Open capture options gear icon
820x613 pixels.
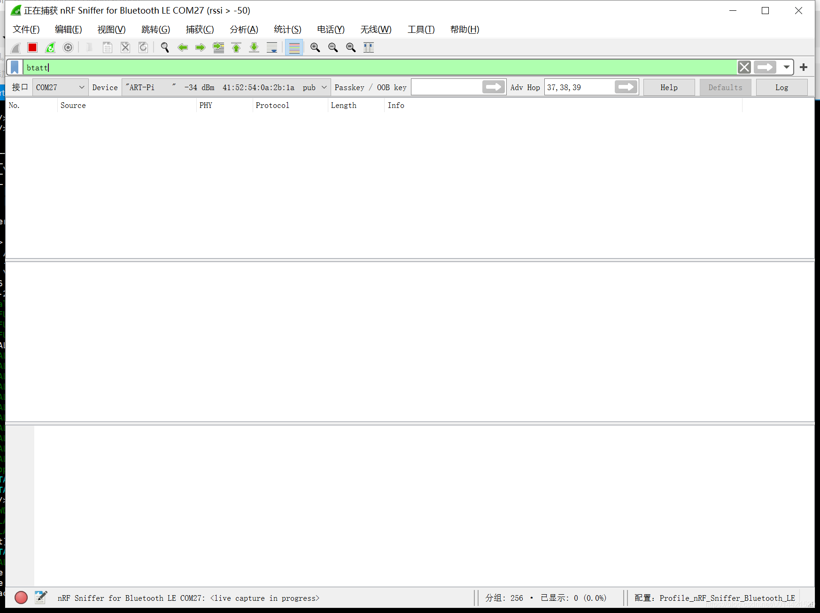pyautogui.click(x=68, y=47)
